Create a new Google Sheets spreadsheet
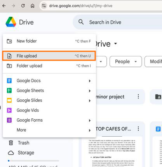 (49, 90)
